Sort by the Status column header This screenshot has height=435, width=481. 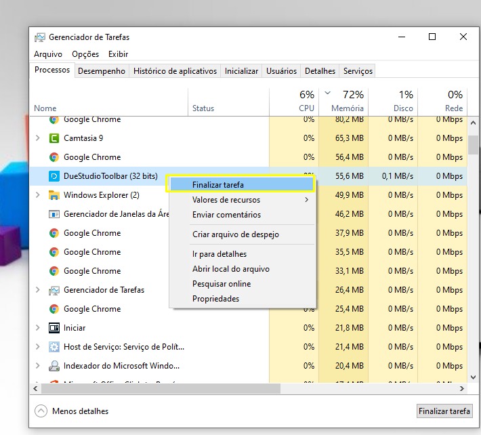tap(228, 102)
